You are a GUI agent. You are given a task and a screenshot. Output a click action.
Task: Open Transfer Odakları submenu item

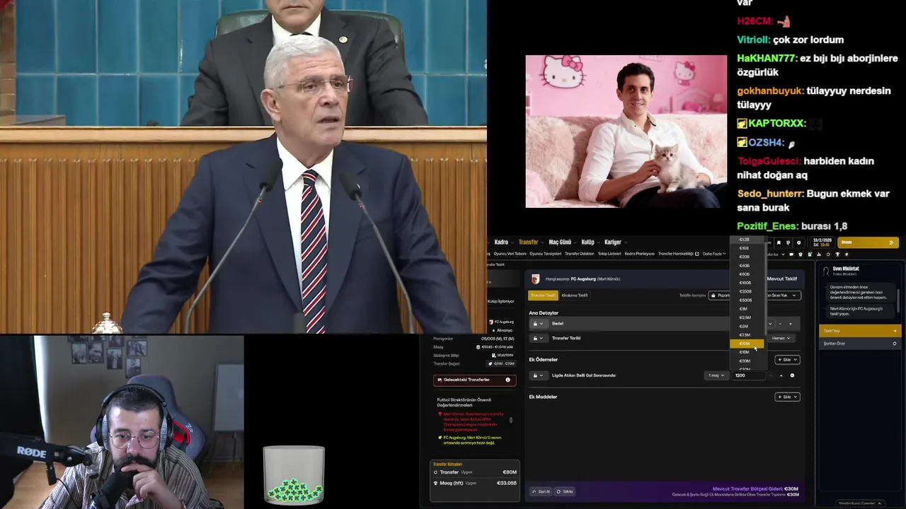pyautogui.click(x=579, y=254)
